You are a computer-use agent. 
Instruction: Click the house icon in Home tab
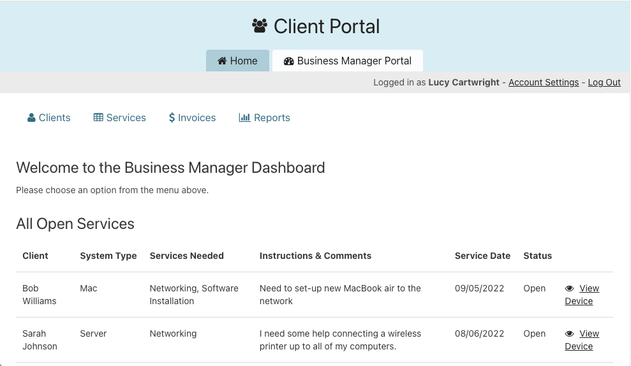[222, 61]
